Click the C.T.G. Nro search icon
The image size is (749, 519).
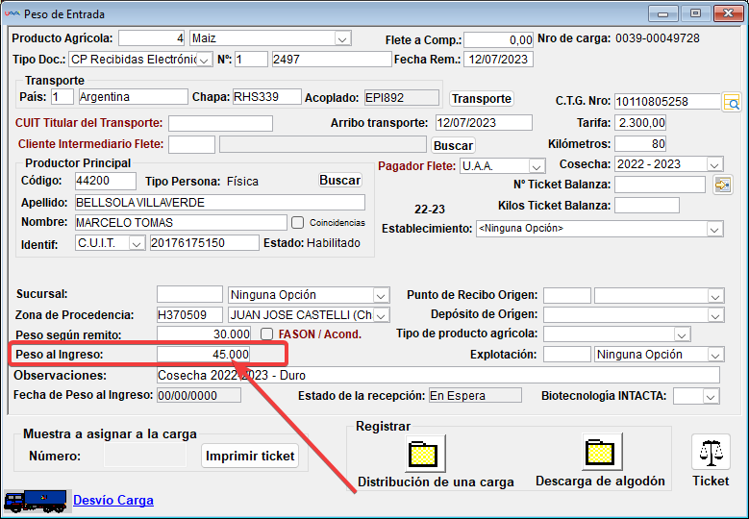[732, 102]
